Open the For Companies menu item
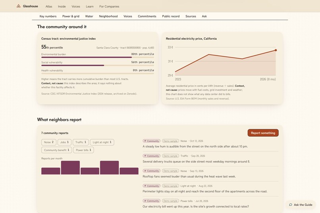The image size is (320, 213). tap(109, 6)
